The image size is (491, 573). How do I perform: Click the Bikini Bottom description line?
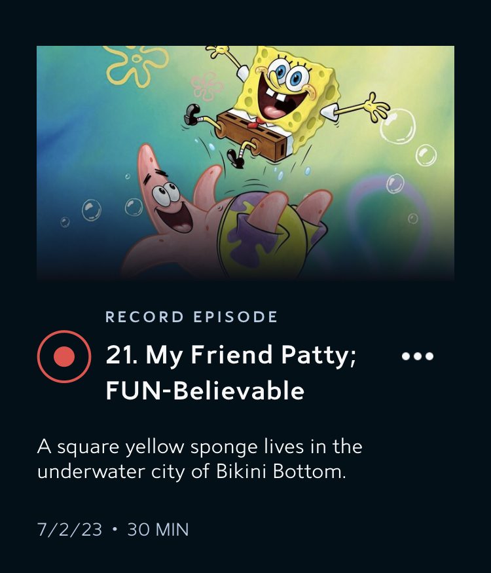click(x=191, y=471)
